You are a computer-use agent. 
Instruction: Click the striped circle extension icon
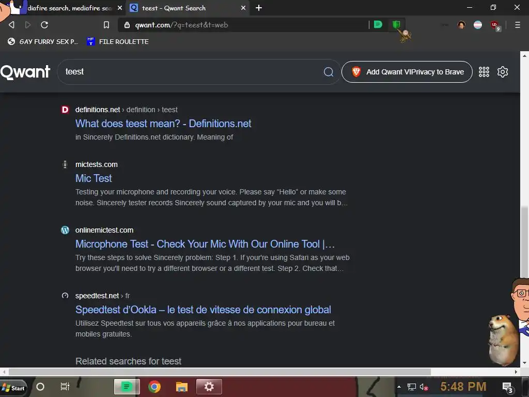[x=478, y=25]
